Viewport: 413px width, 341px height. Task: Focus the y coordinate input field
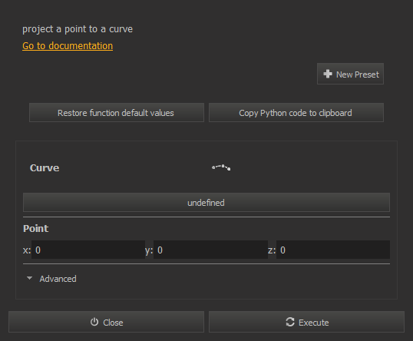(210, 250)
